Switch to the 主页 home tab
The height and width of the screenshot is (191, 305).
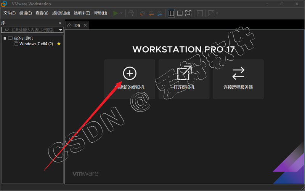pyautogui.click(x=77, y=25)
